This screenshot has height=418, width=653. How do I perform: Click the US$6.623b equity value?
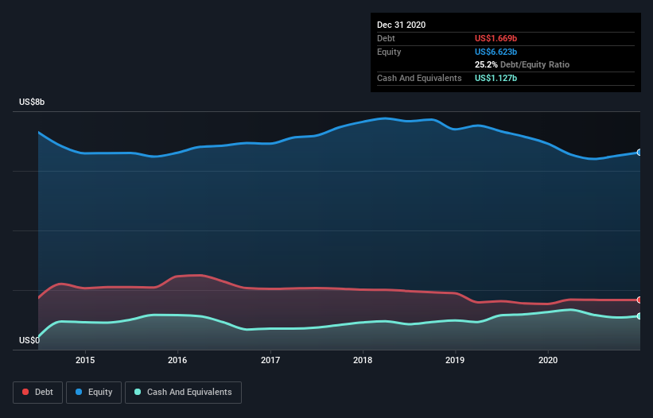click(x=496, y=52)
